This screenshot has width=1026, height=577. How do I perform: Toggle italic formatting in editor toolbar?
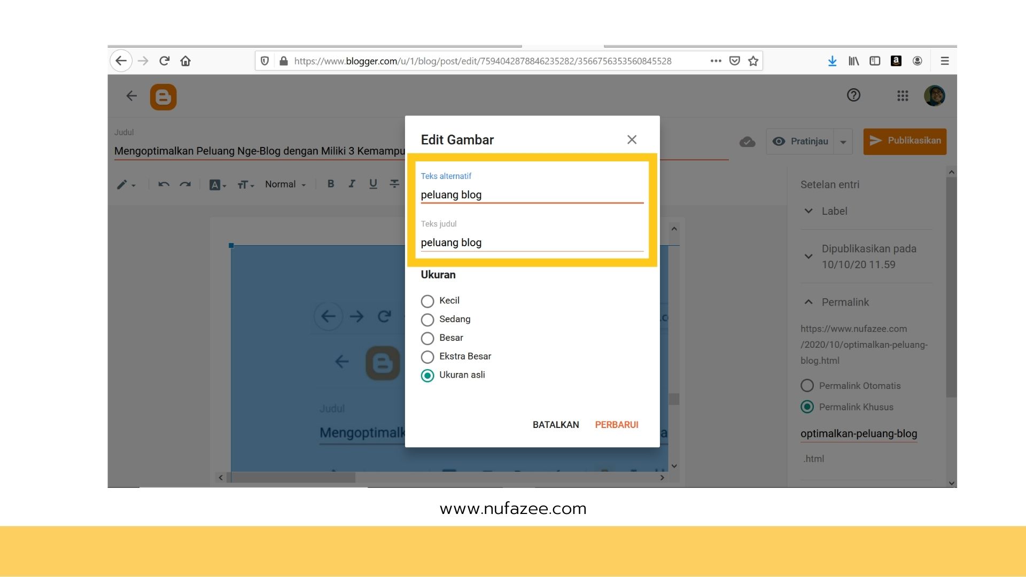[352, 184]
